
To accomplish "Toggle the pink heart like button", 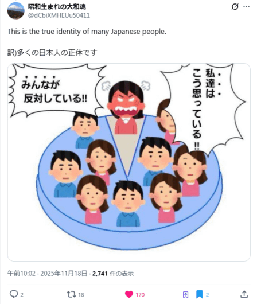I will (x=129, y=294).
